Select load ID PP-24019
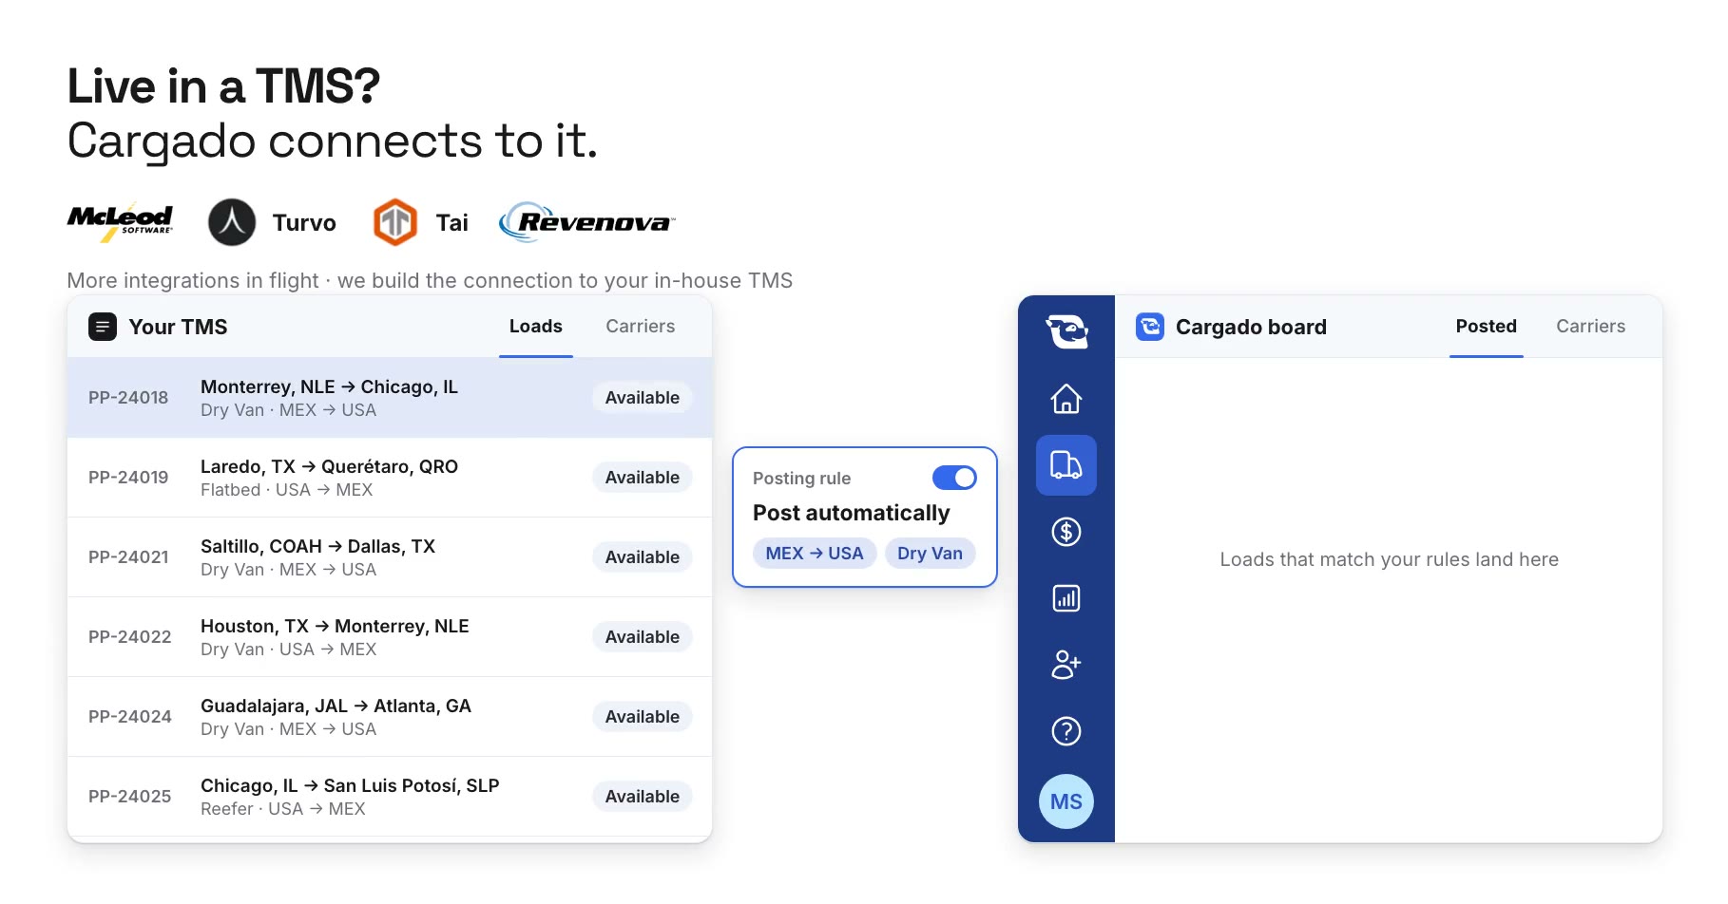The image size is (1728, 904). 128,478
